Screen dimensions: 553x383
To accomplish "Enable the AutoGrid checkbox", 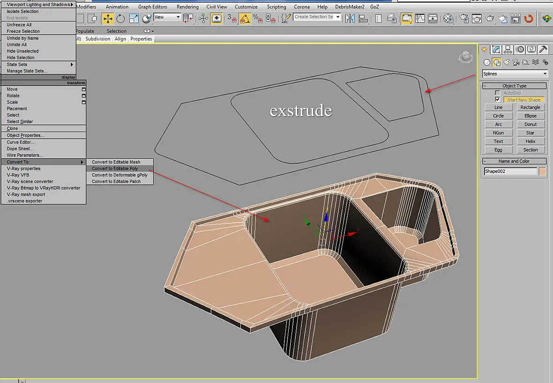I will 497,93.
